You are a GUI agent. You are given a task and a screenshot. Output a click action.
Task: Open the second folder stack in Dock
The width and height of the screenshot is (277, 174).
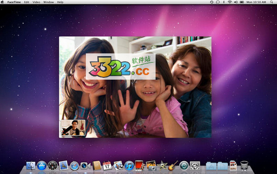click(x=223, y=166)
